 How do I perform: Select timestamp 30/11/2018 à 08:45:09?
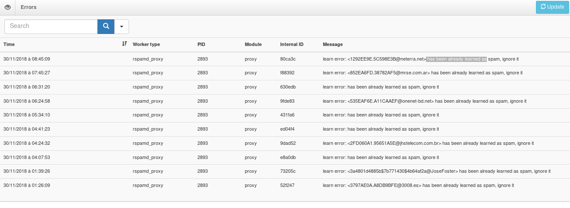pos(27,59)
